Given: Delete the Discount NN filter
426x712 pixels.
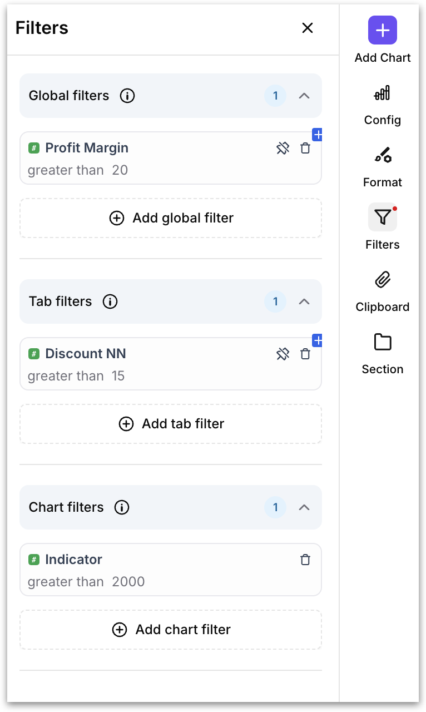Looking at the screenshot, I should coord(305,354).
